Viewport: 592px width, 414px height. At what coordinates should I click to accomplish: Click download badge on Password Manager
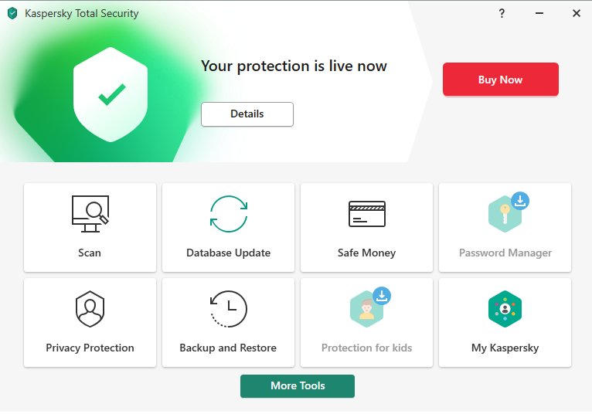(520, 201)
